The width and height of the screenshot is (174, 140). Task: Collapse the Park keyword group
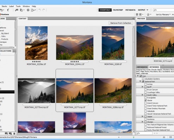pos(138,76)
